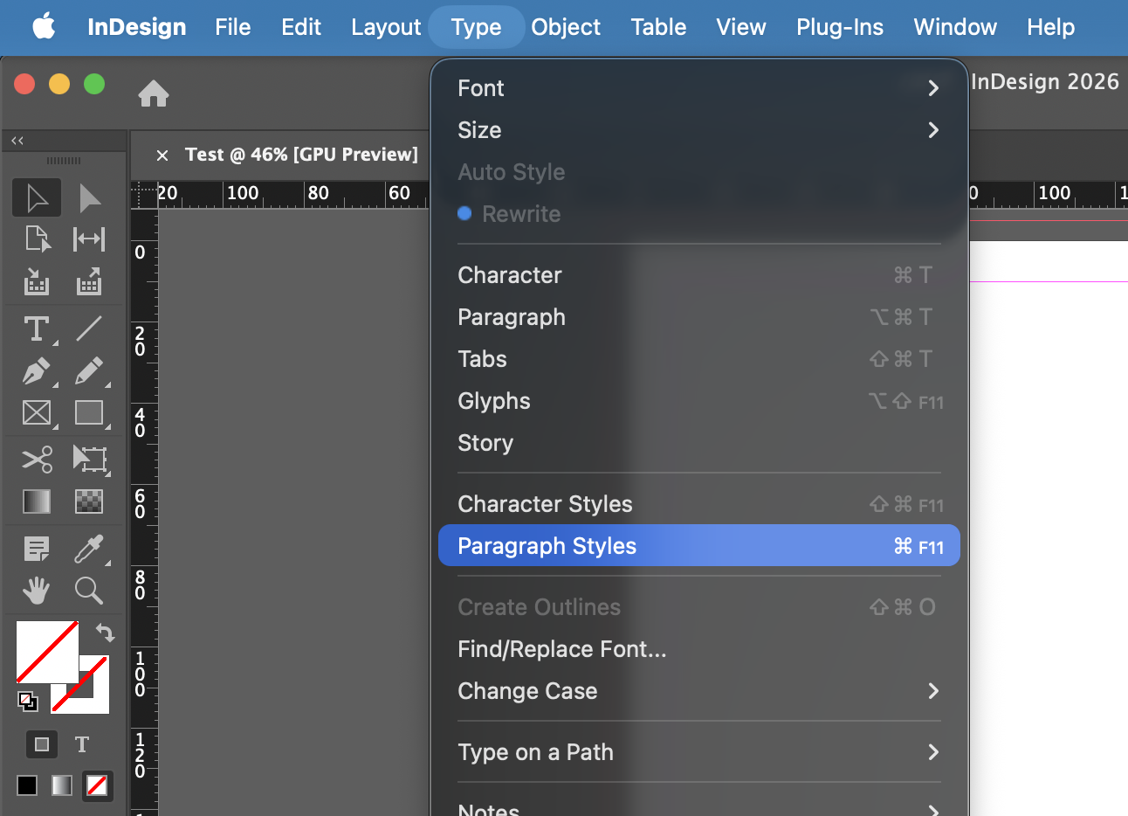Viewport: 1128px width, 816px height.
Task: Activate the Hand tool
Action: 37,591
